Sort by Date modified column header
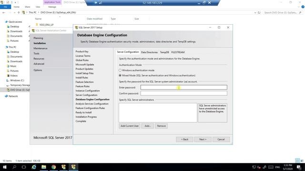305x171 pixels. pos(94,19)
